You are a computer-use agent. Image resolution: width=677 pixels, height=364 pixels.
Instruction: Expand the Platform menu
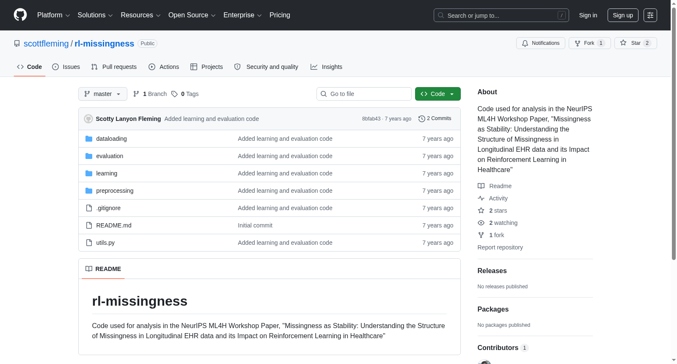[54, 15]
